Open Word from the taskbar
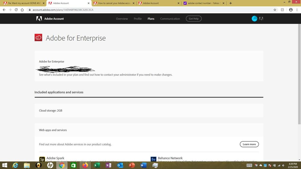Image resolution: width=301 pixels, height=169 pixels. coord(143,165)
